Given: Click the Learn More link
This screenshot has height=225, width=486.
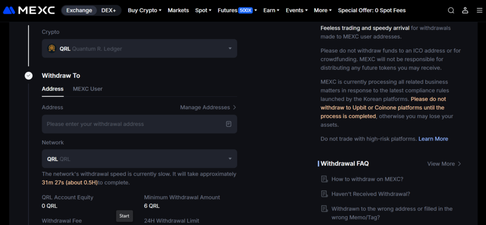Looking at the screenshot, I should click(433, 139).
